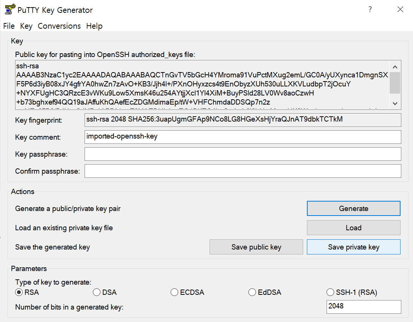Click 'Number of bits in a generated key:' label

tap(69, 307)
